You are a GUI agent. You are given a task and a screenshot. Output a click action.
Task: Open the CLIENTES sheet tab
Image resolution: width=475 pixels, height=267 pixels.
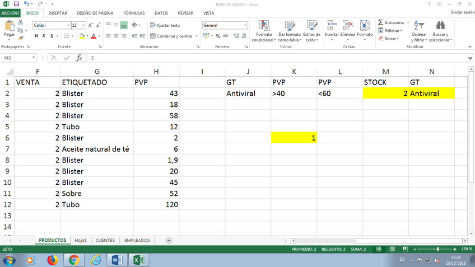105,240
